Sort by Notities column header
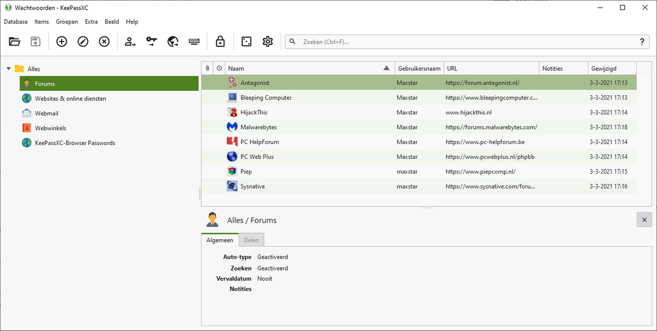 564,68
